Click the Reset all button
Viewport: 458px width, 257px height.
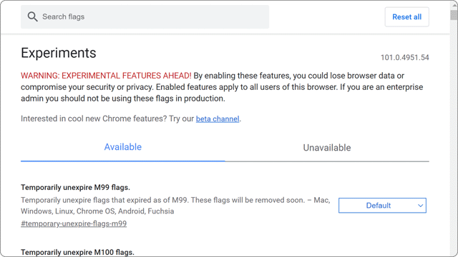pos(406,17)
